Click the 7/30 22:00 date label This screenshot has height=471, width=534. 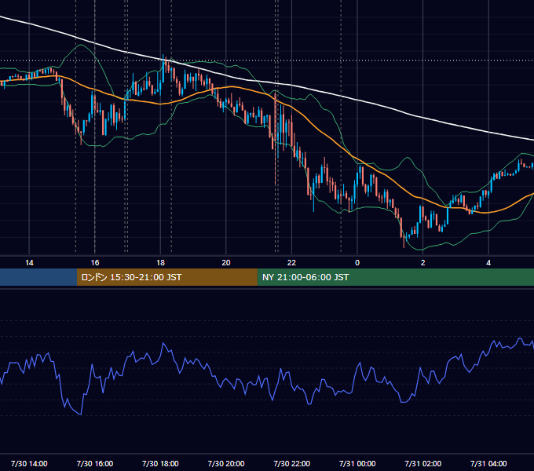292,463
